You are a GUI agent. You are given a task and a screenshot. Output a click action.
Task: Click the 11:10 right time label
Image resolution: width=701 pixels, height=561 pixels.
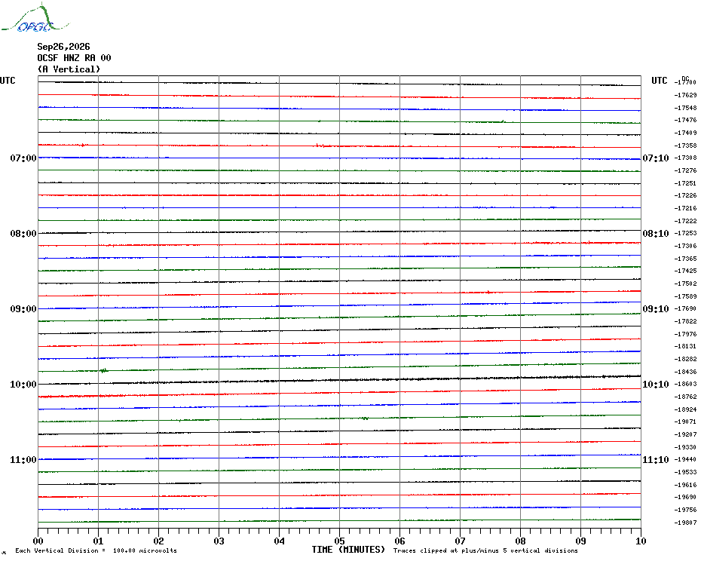(x=656, y=460)
